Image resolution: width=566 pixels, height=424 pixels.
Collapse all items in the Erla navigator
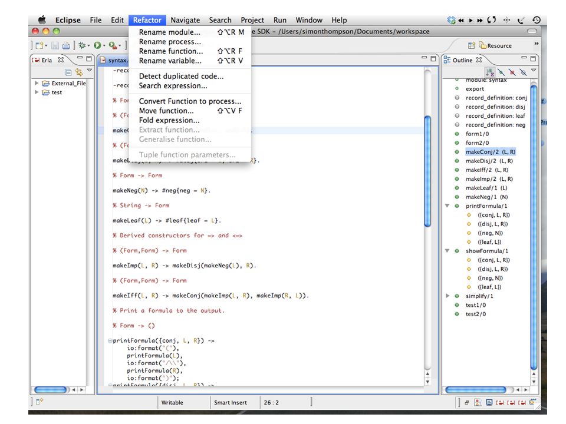coord(68,72)
